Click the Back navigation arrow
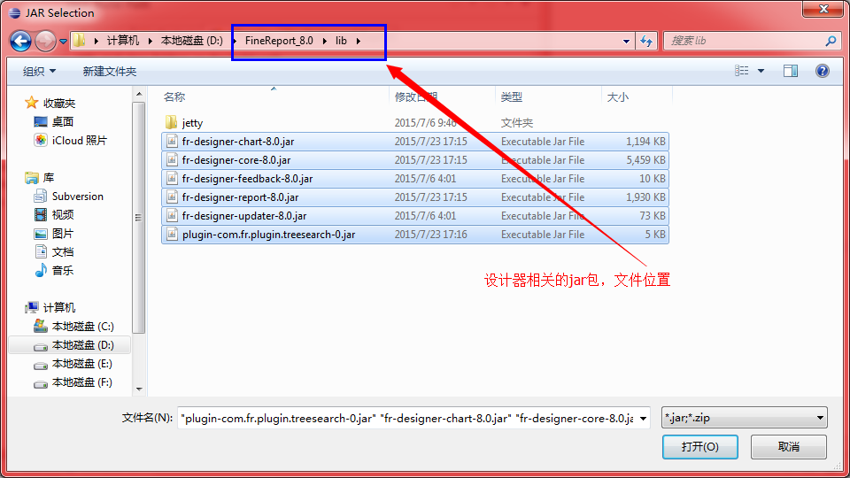Viewport: 850px width, 478px height. coord(20,41)
